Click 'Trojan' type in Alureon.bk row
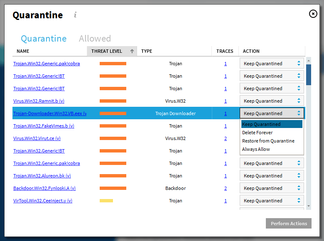 [x=175, y=176]
